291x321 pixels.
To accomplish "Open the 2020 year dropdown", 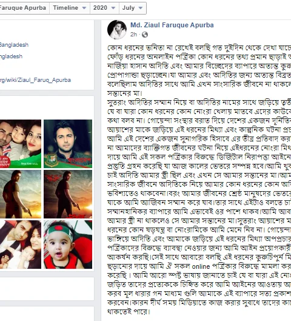I will pyautogui.click(x=104, y=8).
